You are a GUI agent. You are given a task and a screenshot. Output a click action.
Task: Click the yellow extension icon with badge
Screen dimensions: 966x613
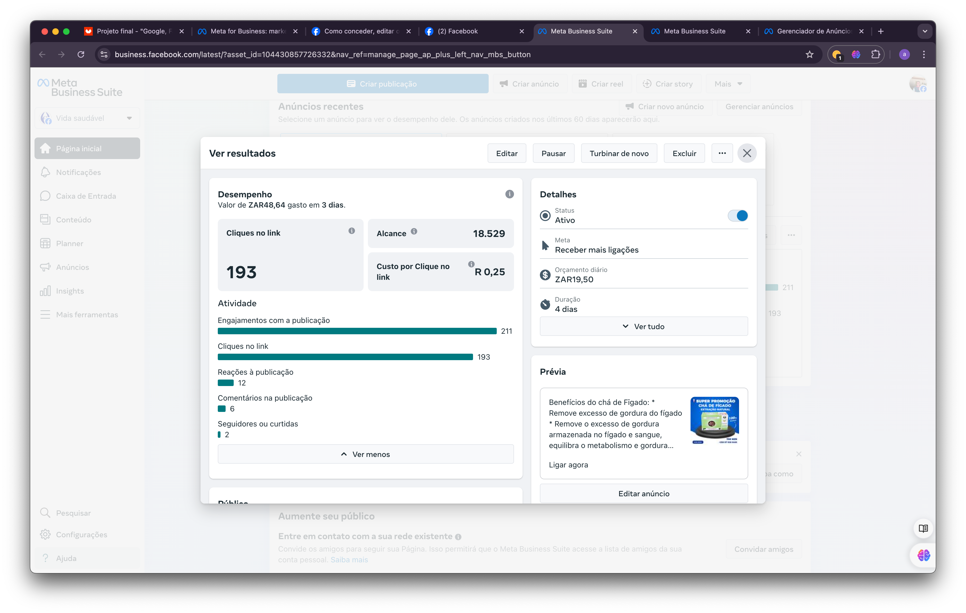[837, 54]
